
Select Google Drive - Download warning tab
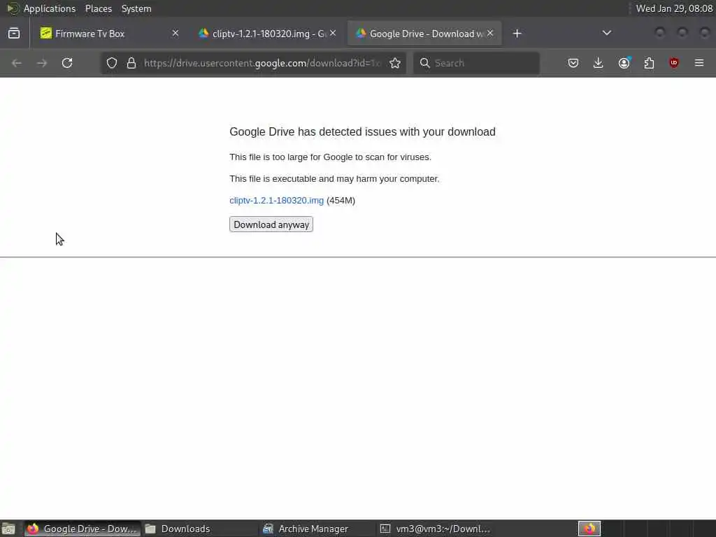[424, 34]
